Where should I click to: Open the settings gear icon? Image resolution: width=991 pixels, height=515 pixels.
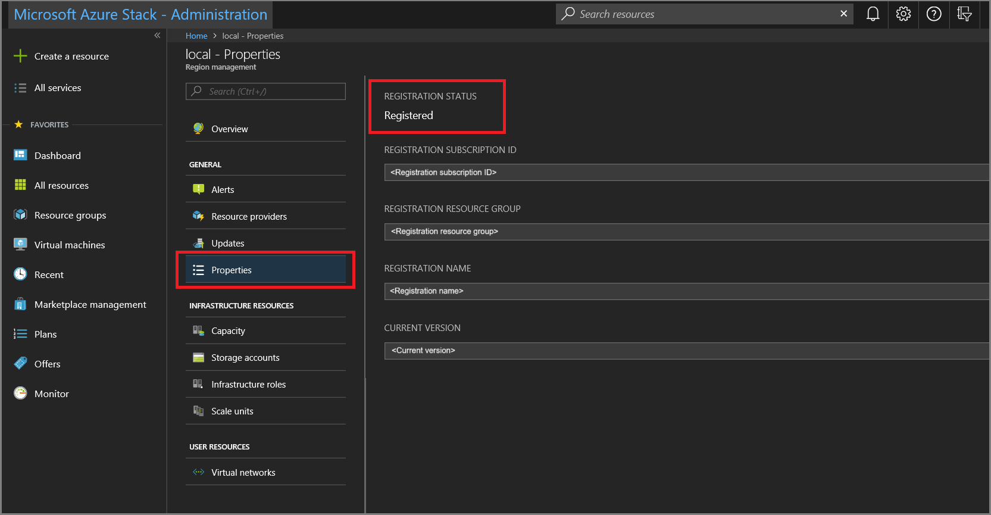point(904,14)
